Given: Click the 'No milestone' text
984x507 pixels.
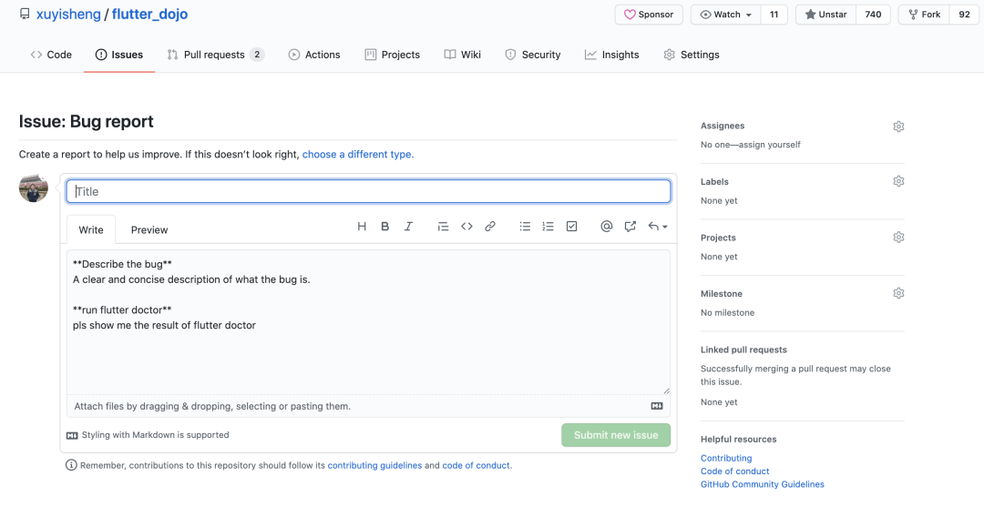Looking at the screenshot, I should coord(728,313).
